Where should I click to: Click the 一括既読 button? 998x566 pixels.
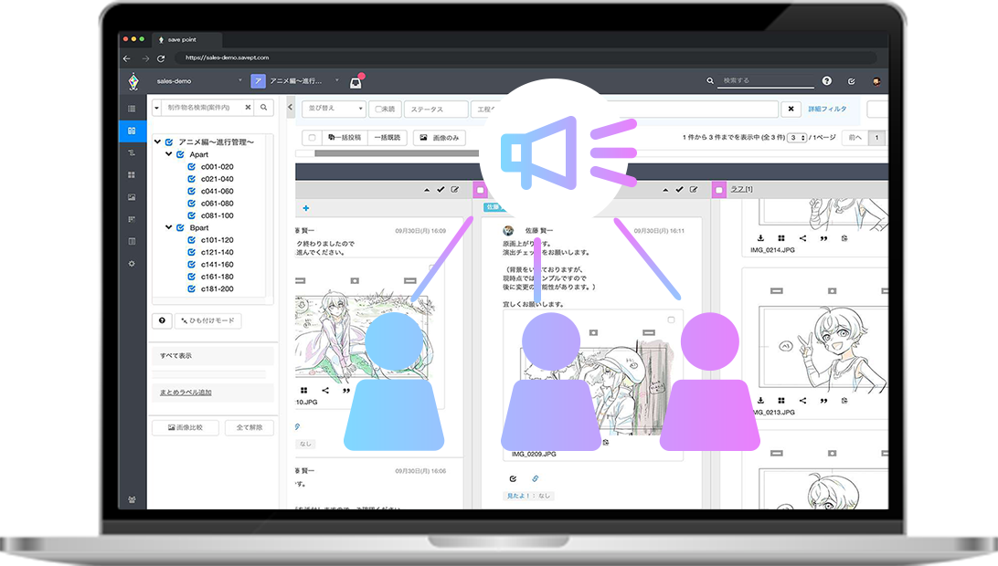387,137
